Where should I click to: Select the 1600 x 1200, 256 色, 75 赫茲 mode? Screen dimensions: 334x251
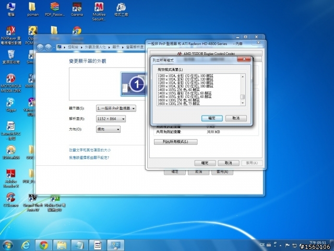(x=178, y=104)
